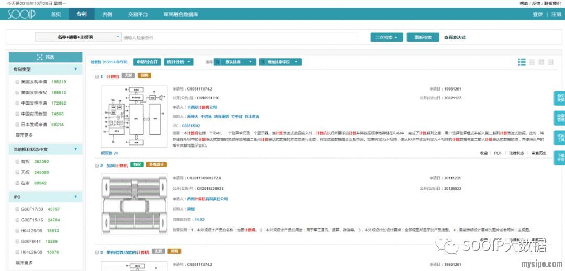The width and height of the screenshot is (565, 271).
Task: Enable the 有权 status checkbox
Action: (17, 162)
